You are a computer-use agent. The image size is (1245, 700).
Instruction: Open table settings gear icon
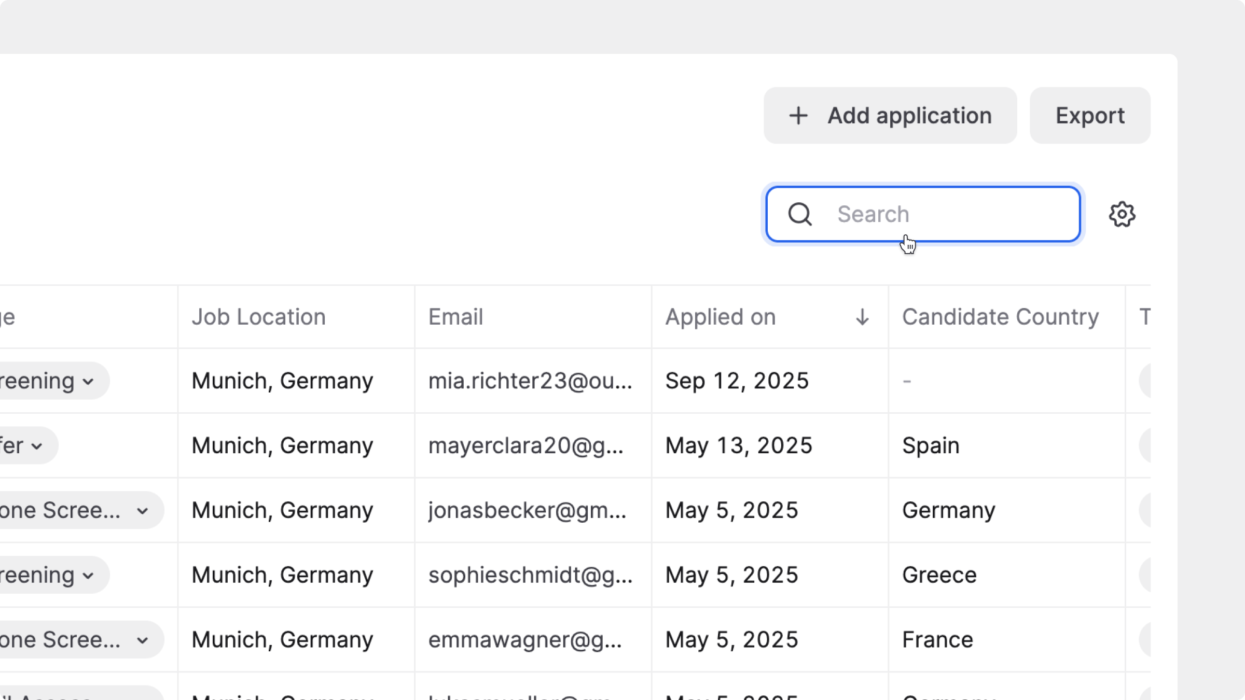tap(1122, 214)
